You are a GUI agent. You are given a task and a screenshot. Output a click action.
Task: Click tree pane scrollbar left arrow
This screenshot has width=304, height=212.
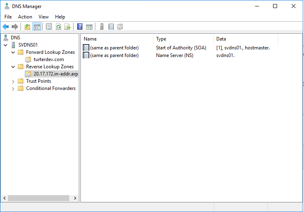click(x=4, y=198)
